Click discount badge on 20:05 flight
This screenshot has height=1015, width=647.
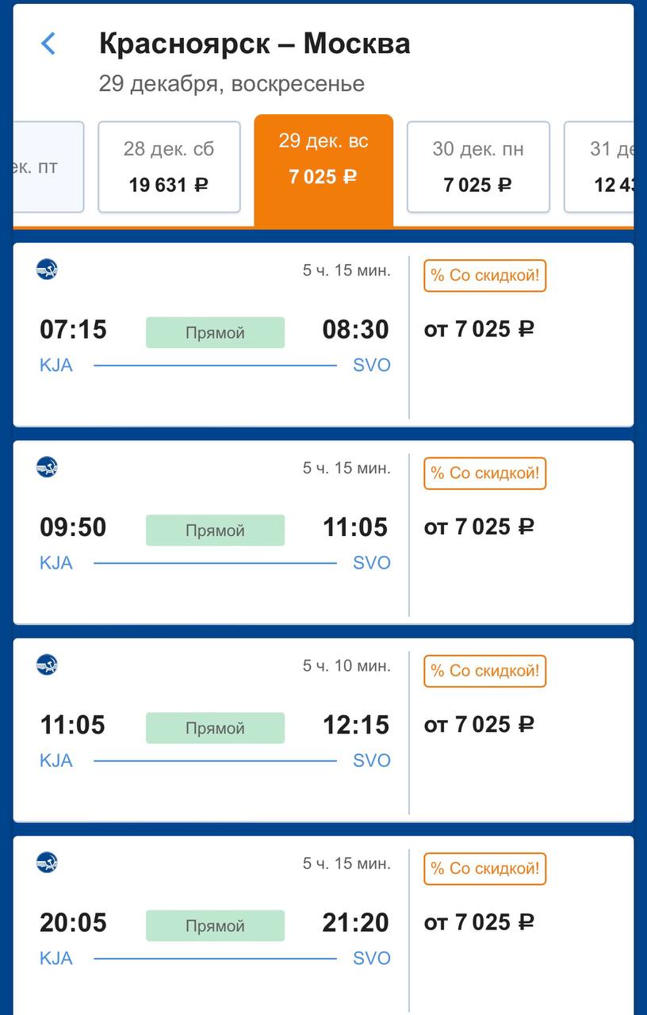[x=484, y=869]
